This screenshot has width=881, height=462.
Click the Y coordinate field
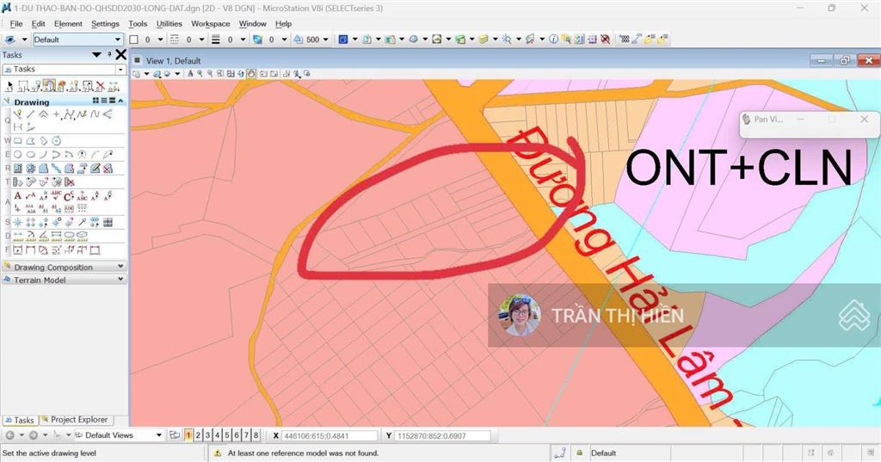[x=443, y=435]
